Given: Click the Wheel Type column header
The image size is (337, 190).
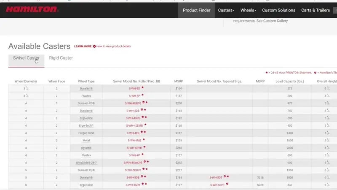Looking at the screenshot, I should [x=86, y=81].
